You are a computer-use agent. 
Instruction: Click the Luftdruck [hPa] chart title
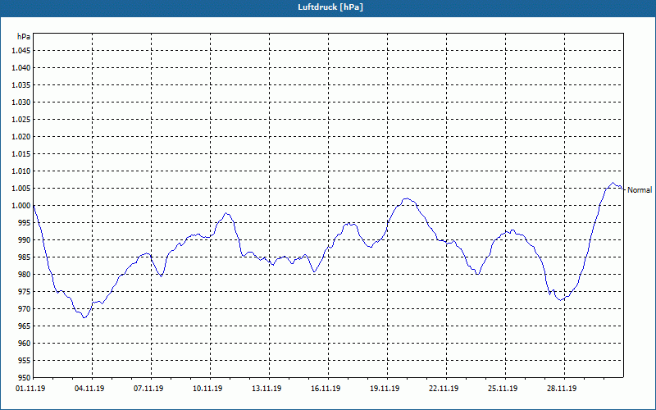click(x=330, y=7)
